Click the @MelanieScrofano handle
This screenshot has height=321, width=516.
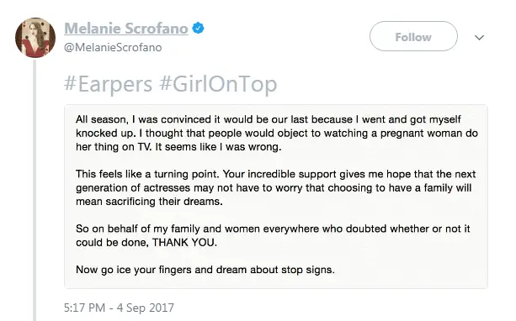pos(113,47)
